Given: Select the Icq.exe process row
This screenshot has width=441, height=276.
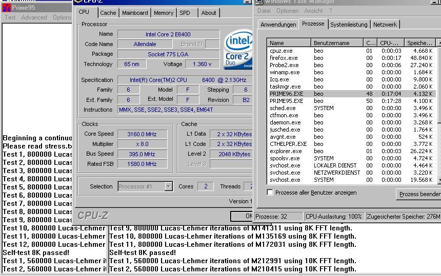Looking at the screenshot, I should point(351,79).
